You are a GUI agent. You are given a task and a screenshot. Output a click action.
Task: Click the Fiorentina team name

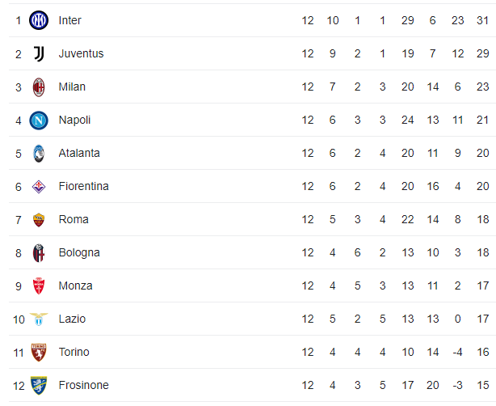pyautogui.click(x=83, y=186)
